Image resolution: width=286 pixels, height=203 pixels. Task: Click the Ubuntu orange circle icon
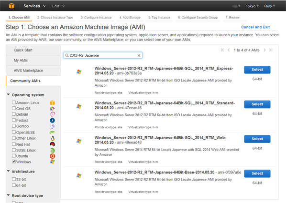coord(52,156)
